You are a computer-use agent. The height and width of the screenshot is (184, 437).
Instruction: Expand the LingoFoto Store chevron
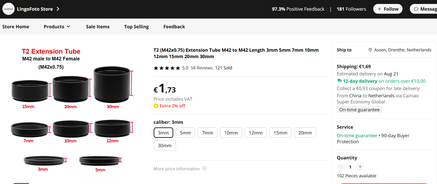tap(58, 9)
